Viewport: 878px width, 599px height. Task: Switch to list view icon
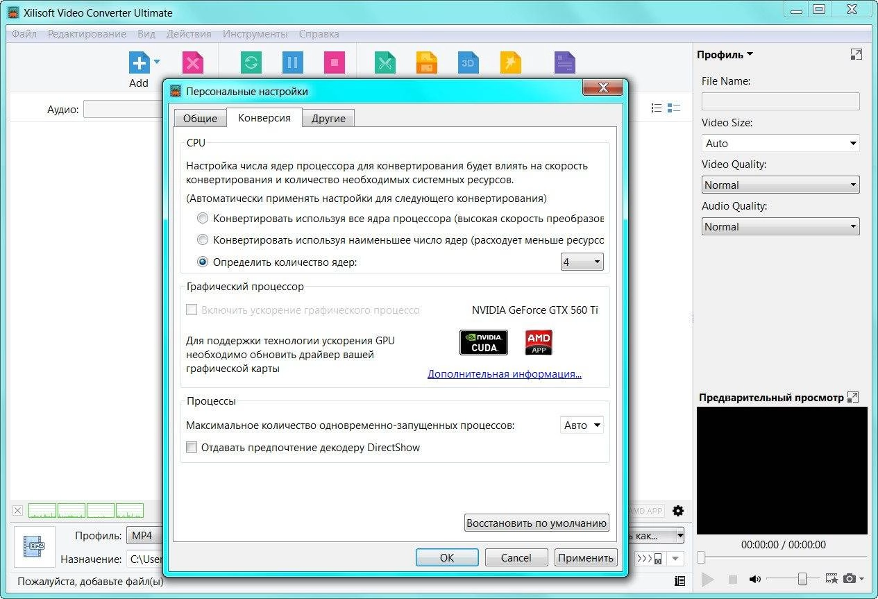point(657,108)
